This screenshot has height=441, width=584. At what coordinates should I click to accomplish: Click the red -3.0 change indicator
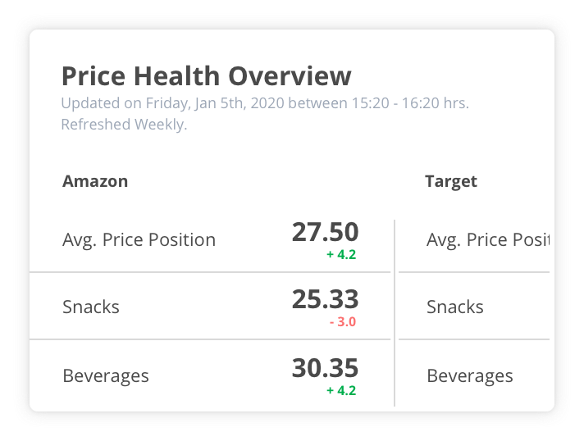tap(343, 322)
